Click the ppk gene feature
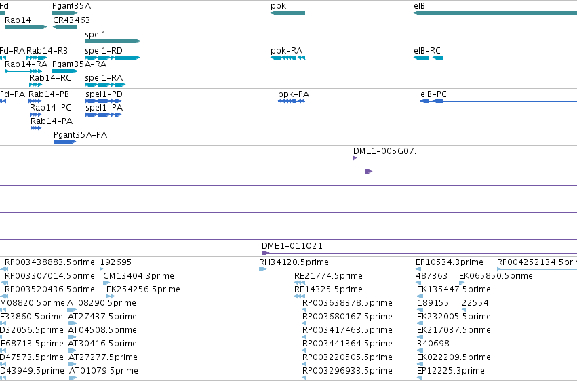 click(287, 13)
